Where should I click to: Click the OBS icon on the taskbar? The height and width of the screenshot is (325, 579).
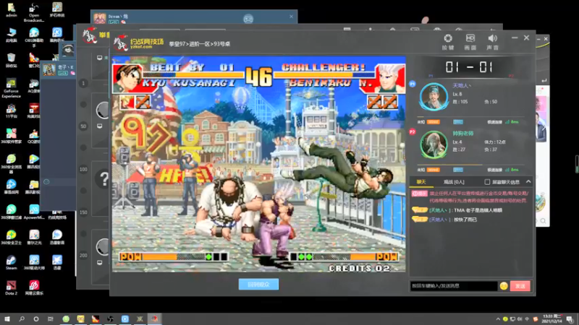(110, 319)
